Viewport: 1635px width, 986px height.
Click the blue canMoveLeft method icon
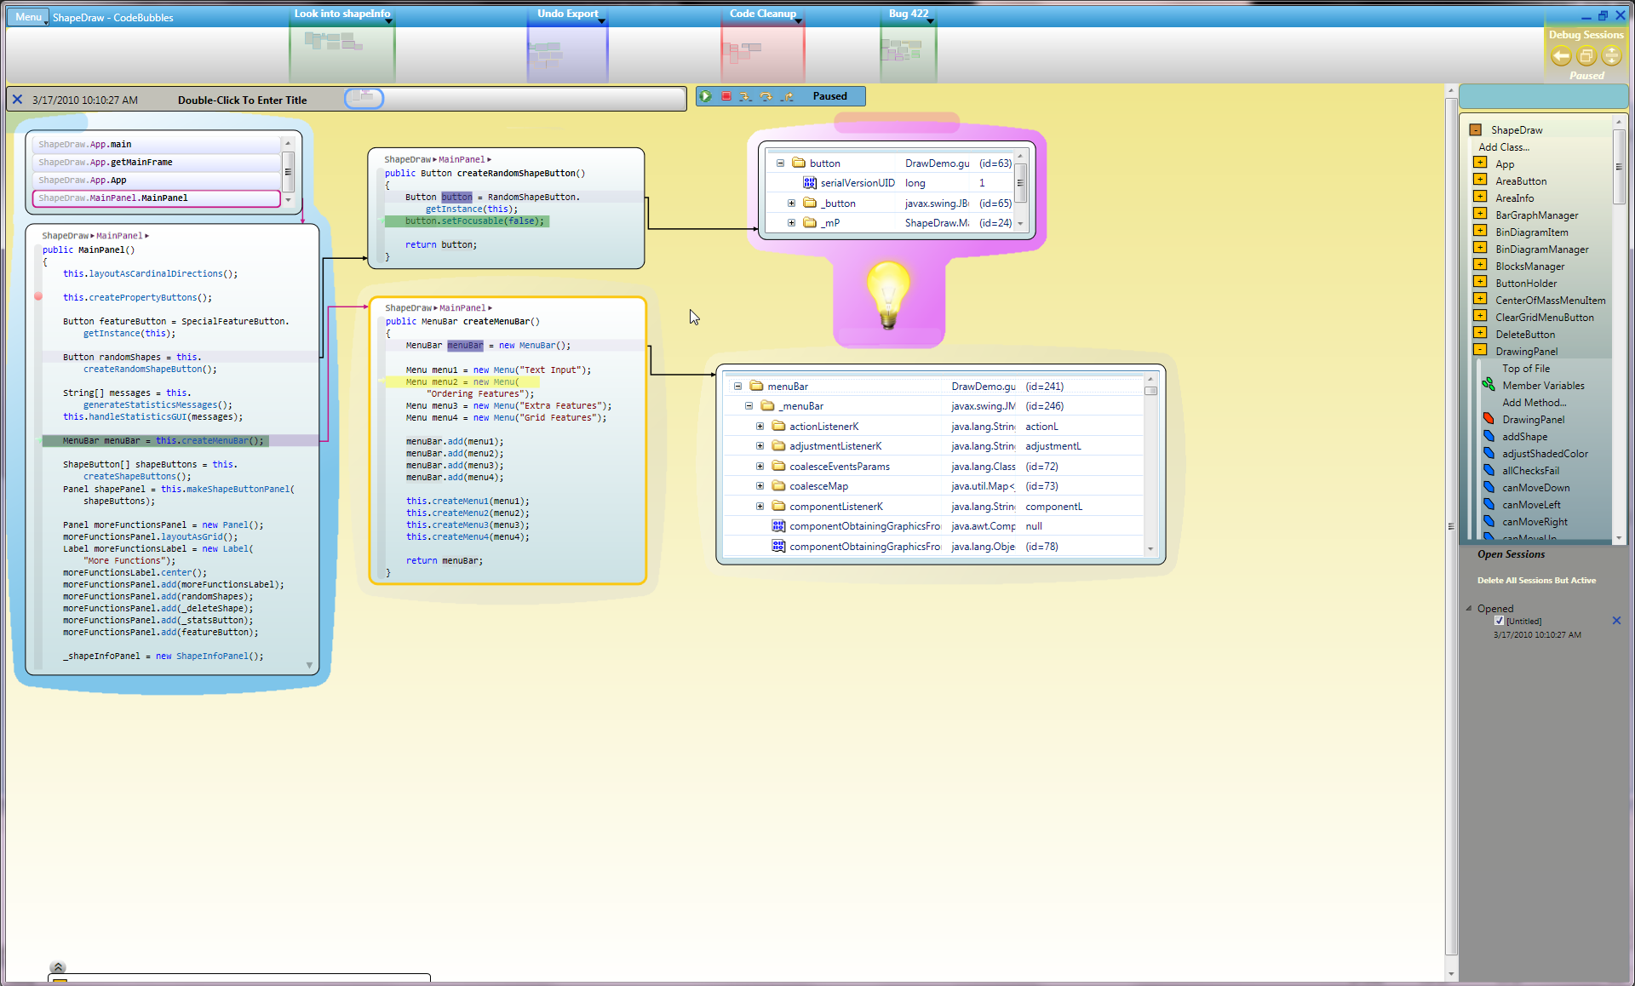(1489, 504)
